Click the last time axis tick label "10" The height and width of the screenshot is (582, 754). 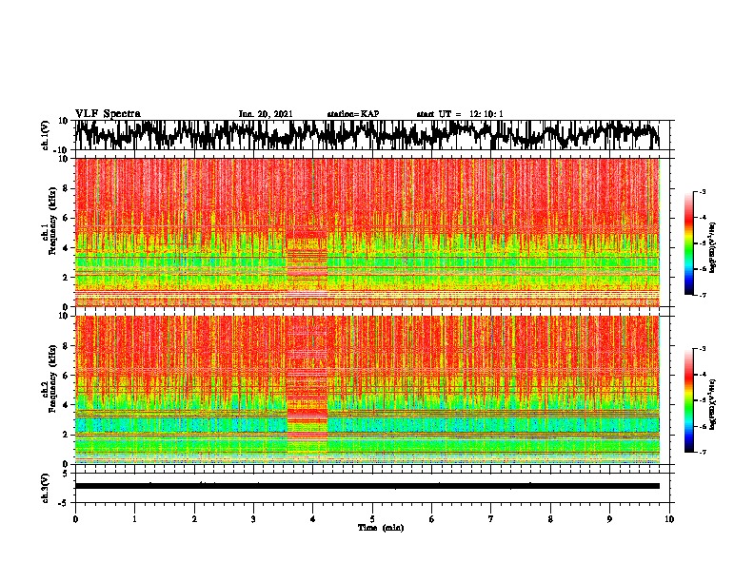coord(669,519)
